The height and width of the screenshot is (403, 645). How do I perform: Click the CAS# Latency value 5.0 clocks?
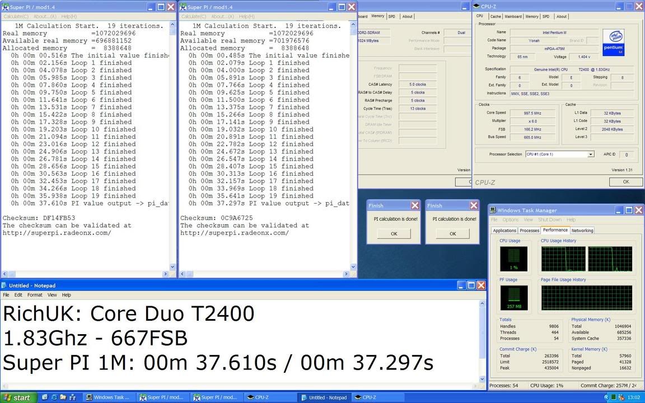pyautogui.click(x=418, y=85)
